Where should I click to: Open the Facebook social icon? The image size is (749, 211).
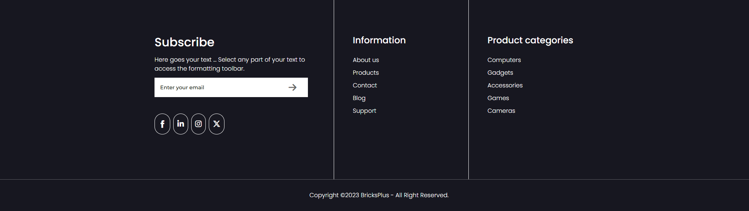point(162,124)
